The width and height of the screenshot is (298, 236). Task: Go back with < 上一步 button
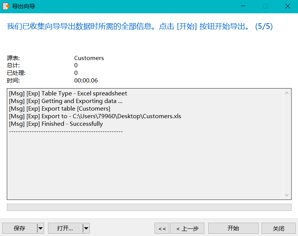click(187, 228)
